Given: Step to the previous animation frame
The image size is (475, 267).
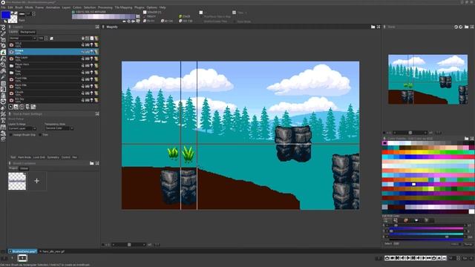Looking at the screenshot, I should click(402, 258).
